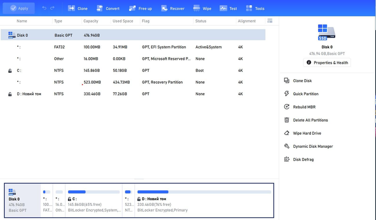
Task: Open the Wipe toolbar icon
Action: point(196,8)
